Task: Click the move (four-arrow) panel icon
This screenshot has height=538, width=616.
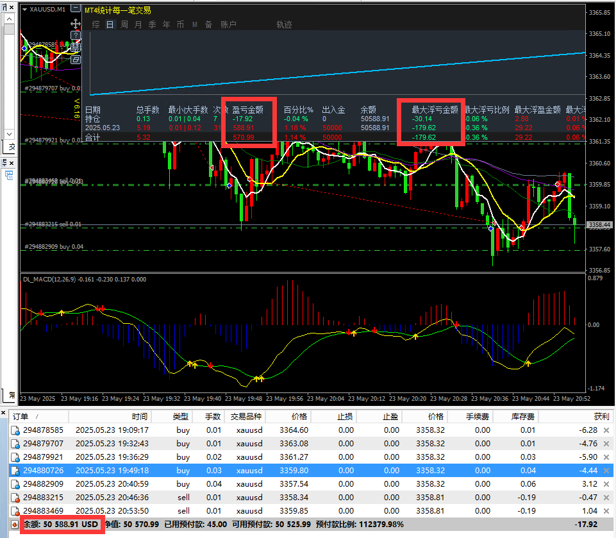Action: [76, 24]
